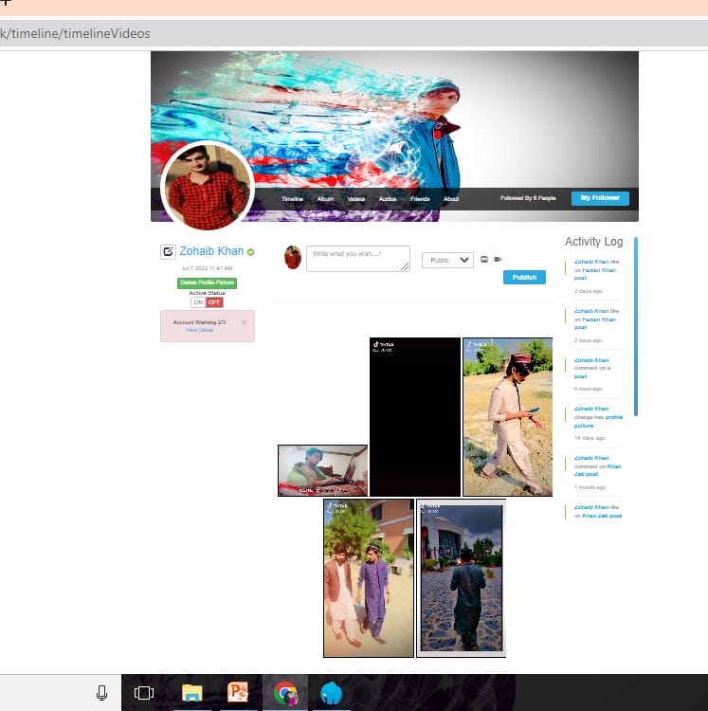Screen dimensions: 708x711
Task: Click the My Follower button
Action: [x=600, y=198]
